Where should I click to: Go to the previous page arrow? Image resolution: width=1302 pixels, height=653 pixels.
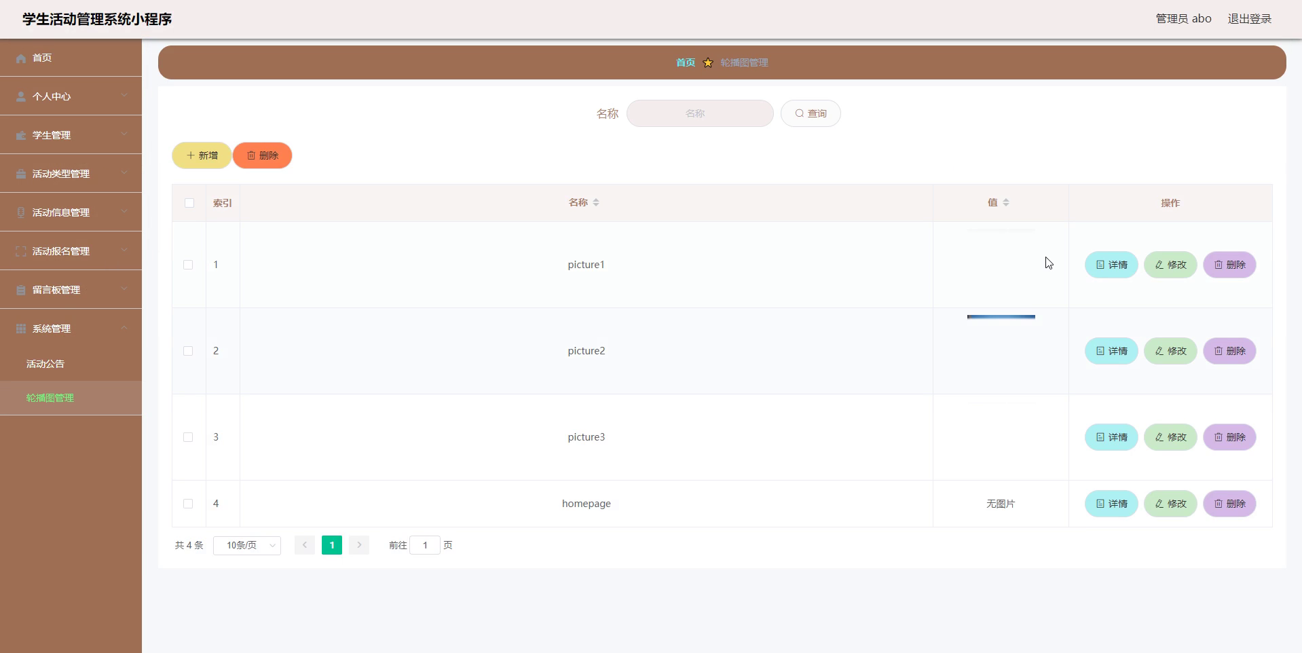(x=305, y=545)
